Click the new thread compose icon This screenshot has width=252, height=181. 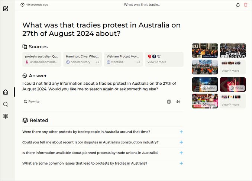coord(6,9)
